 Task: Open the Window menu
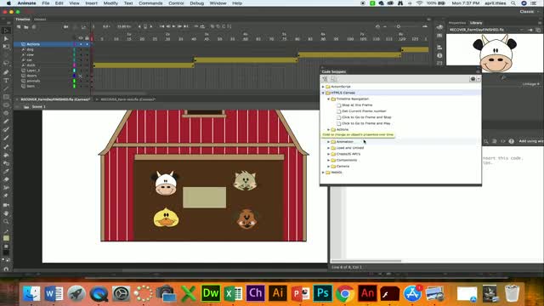pos(218,3)
